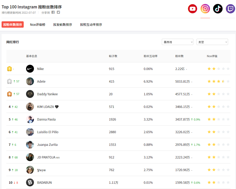Screen dimensions: 236x189
Task: Open the Adele name link
Action: pos(41,82)
